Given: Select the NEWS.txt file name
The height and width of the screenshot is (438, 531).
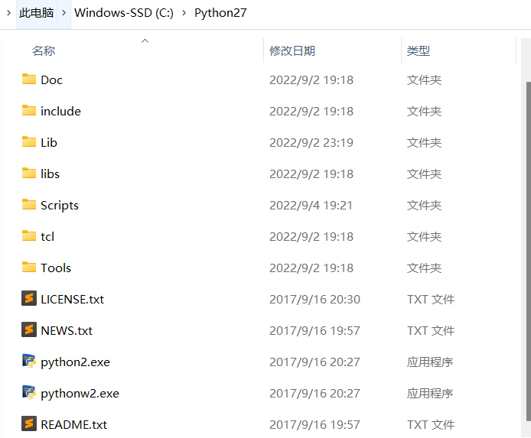Looking at the screenshot, I should (67, 331).
